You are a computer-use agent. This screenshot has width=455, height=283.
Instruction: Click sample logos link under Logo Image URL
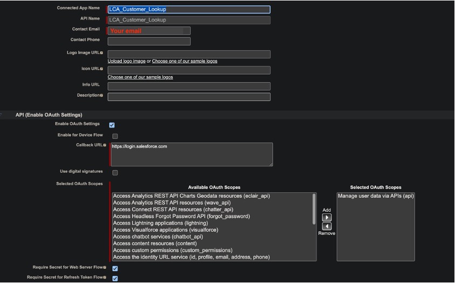(x=184, y=61)
